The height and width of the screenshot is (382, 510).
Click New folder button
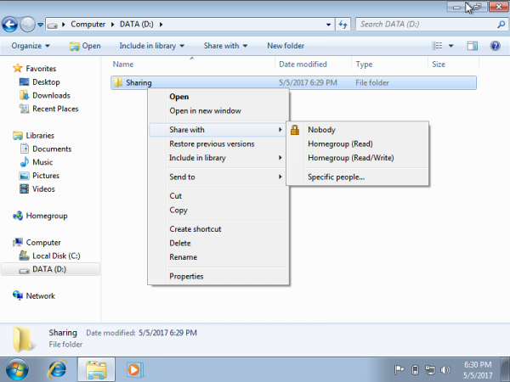coord(286,46)
